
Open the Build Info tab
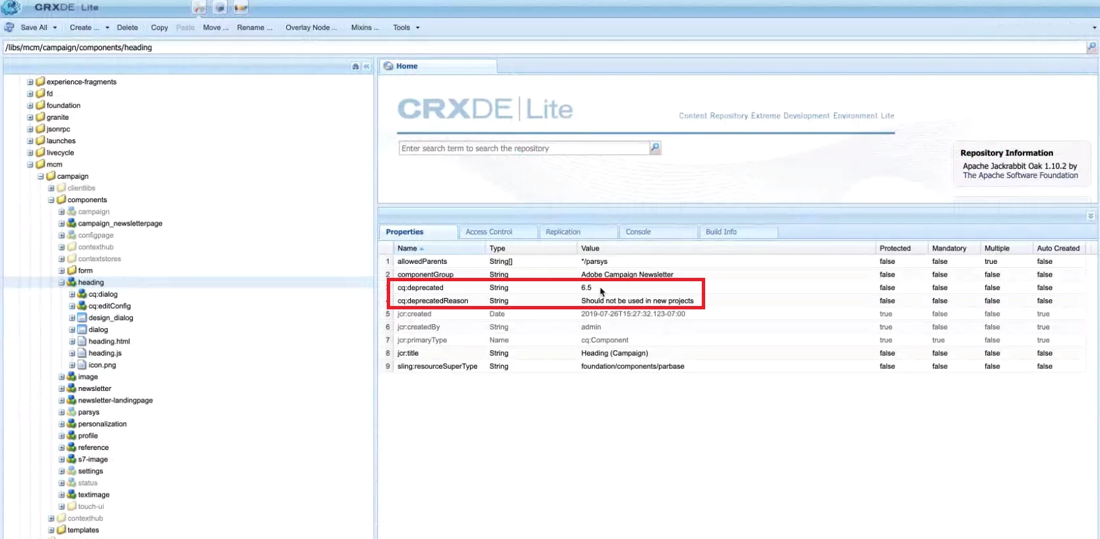(738, 232)
